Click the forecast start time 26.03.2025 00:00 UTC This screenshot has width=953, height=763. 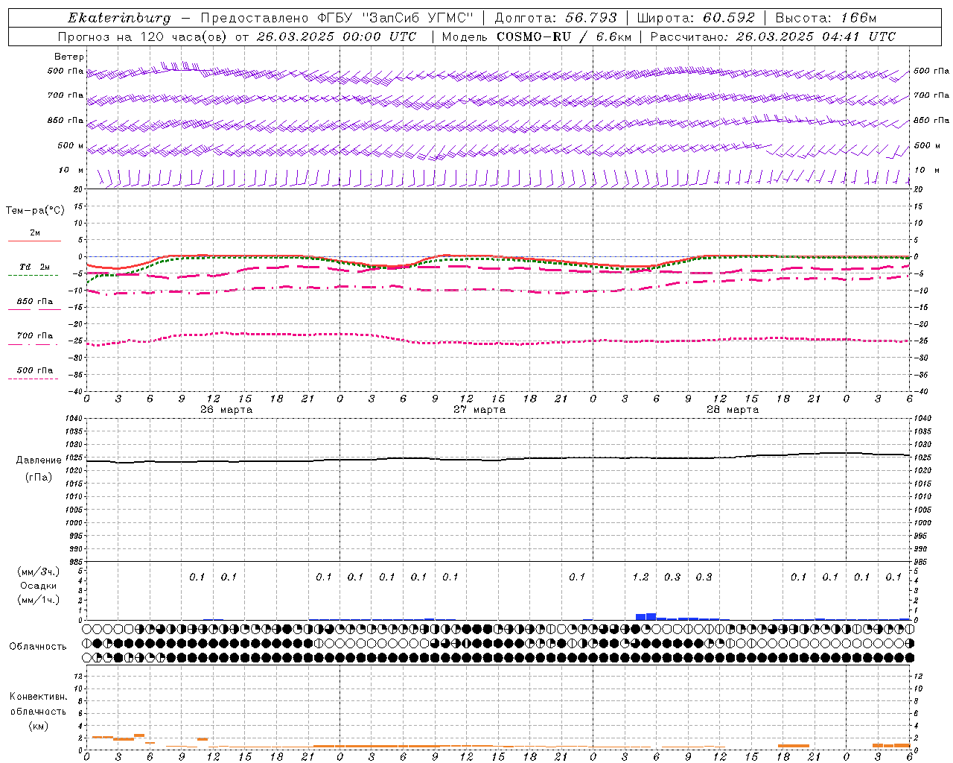coord(337,37)
